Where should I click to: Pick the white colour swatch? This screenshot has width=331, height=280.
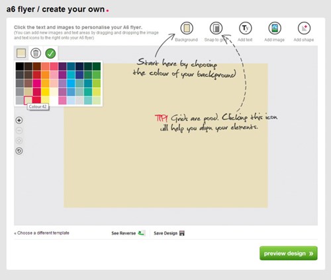point(54,100)
